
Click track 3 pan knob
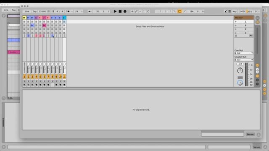pyautogui.click(x=32, y=64)
